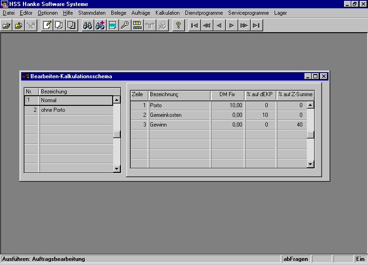The height and width of the screenshot is (265, 368).
Task: Click the key icon in toolbar
Action: (125, 25)
